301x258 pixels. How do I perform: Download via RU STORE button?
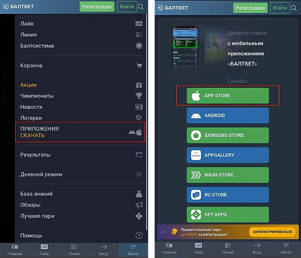(x=228, y=195)
